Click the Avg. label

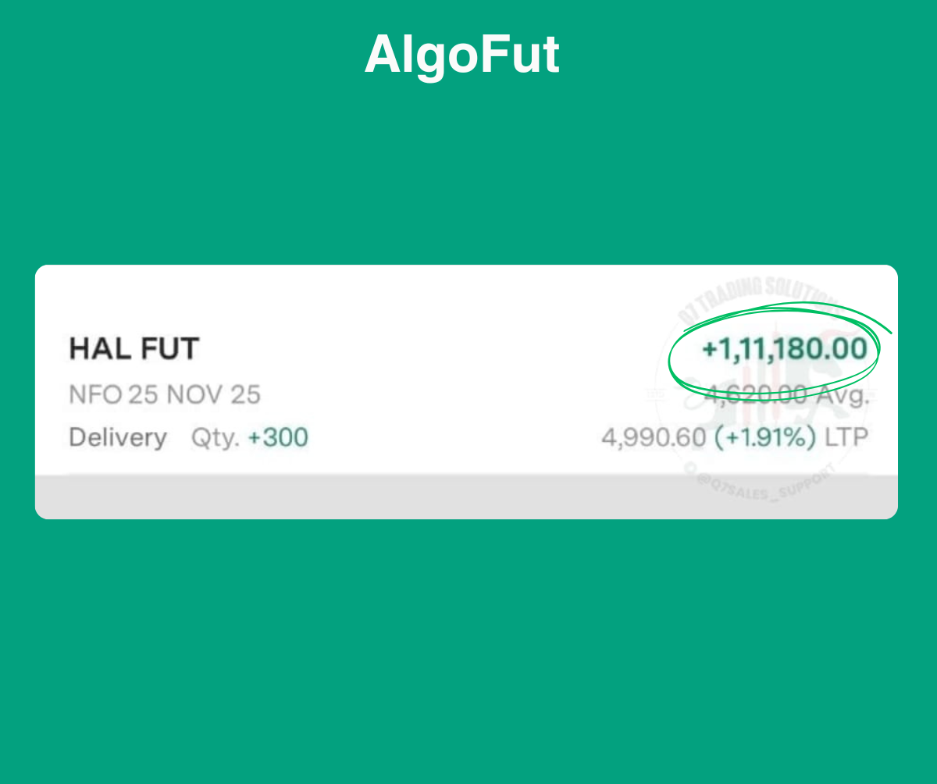tap(843, 395)
